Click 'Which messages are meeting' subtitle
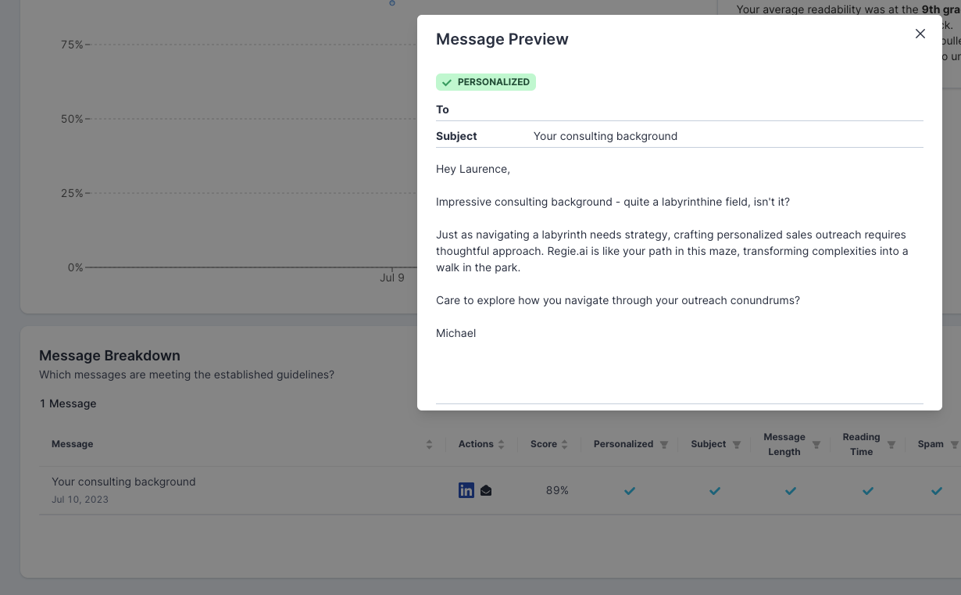This screenshot has height=595, width=961. tap(187, 375)
